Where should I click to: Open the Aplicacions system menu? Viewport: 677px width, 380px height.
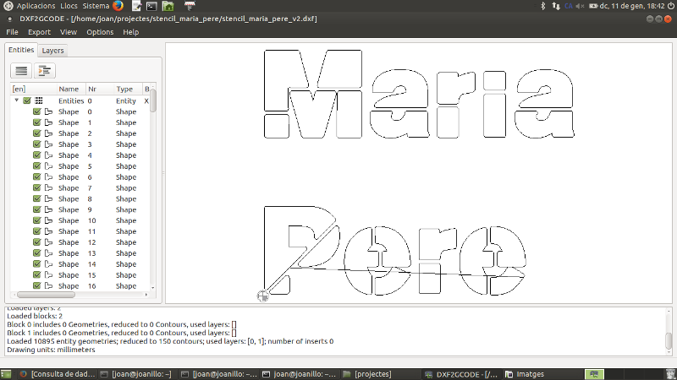tap(30, 6)
